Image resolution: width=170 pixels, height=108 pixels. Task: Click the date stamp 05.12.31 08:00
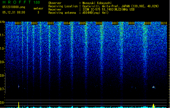point(14,12)
